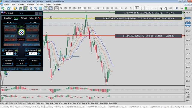Select the vertical line drawing tool
192x108 pixels.
tap(147, 8)
